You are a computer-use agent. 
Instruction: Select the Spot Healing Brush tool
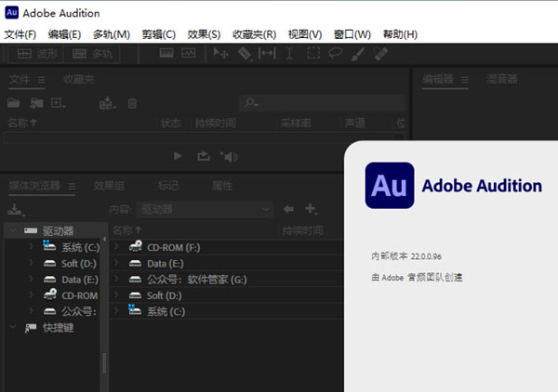click(x=380, y=54)
